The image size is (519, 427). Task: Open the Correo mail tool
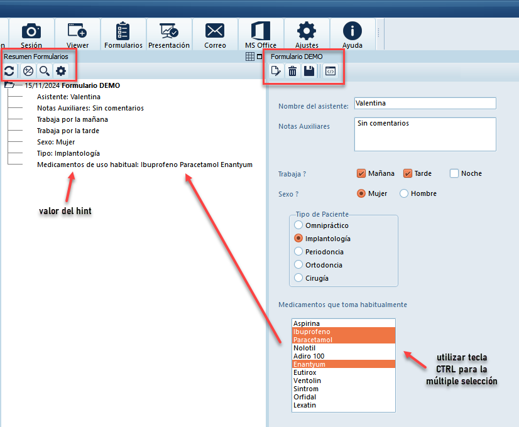coord(215,35)
